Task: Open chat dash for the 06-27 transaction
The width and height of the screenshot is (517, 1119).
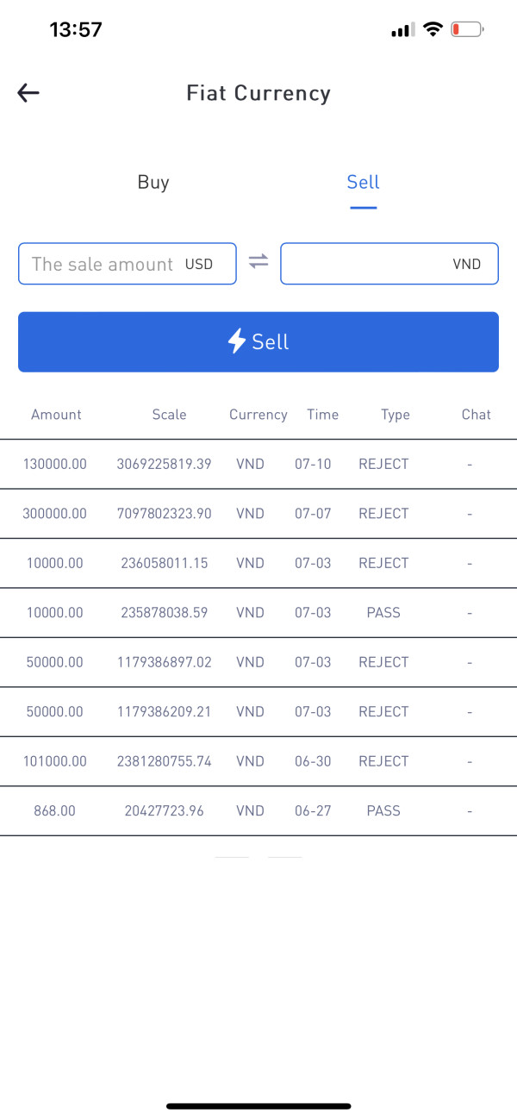Action: [x=470, y=811]
